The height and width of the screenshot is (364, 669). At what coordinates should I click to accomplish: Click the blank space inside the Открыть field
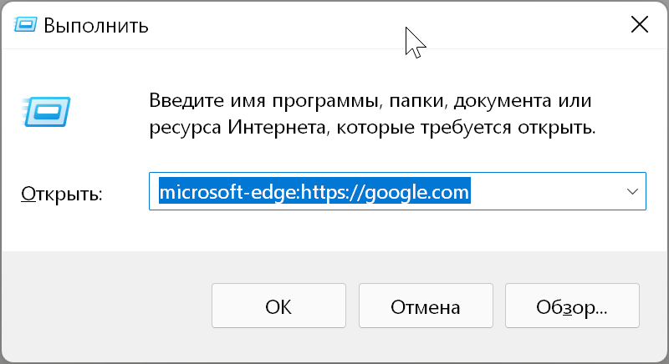point(546,191)
